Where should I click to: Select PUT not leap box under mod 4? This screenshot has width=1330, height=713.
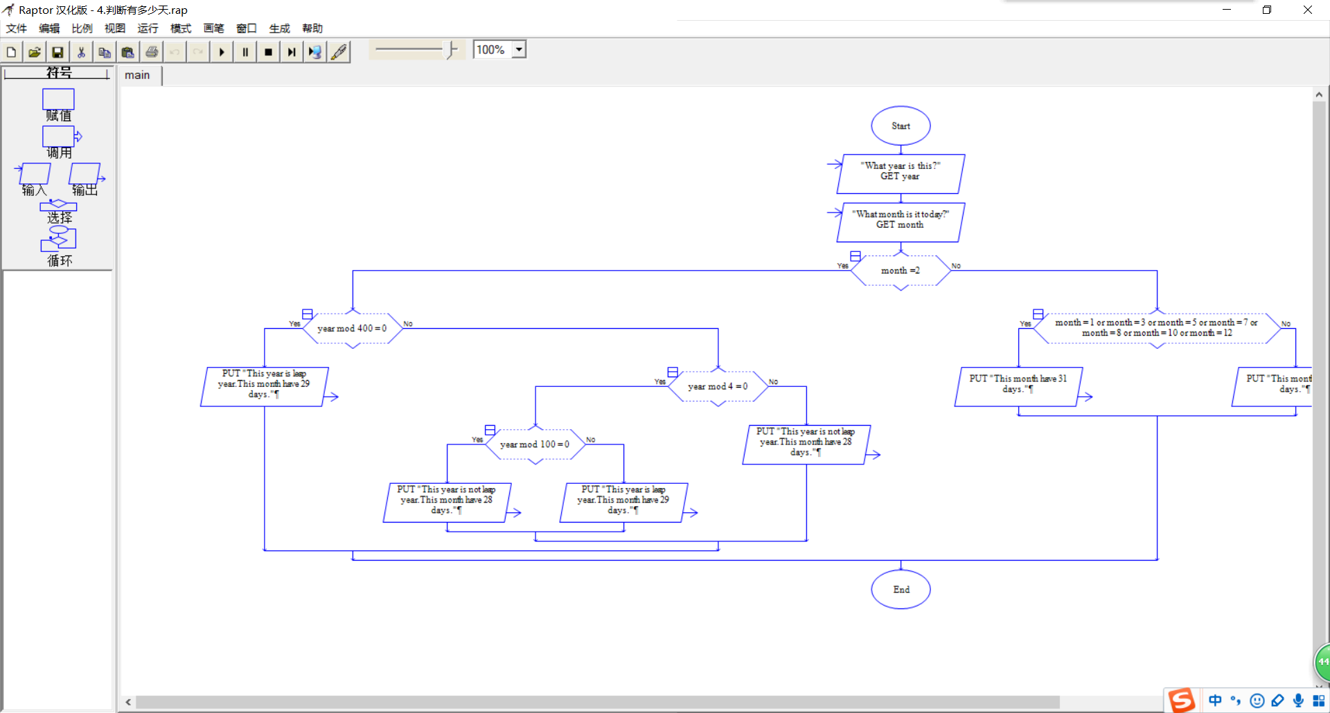(806, 444)
